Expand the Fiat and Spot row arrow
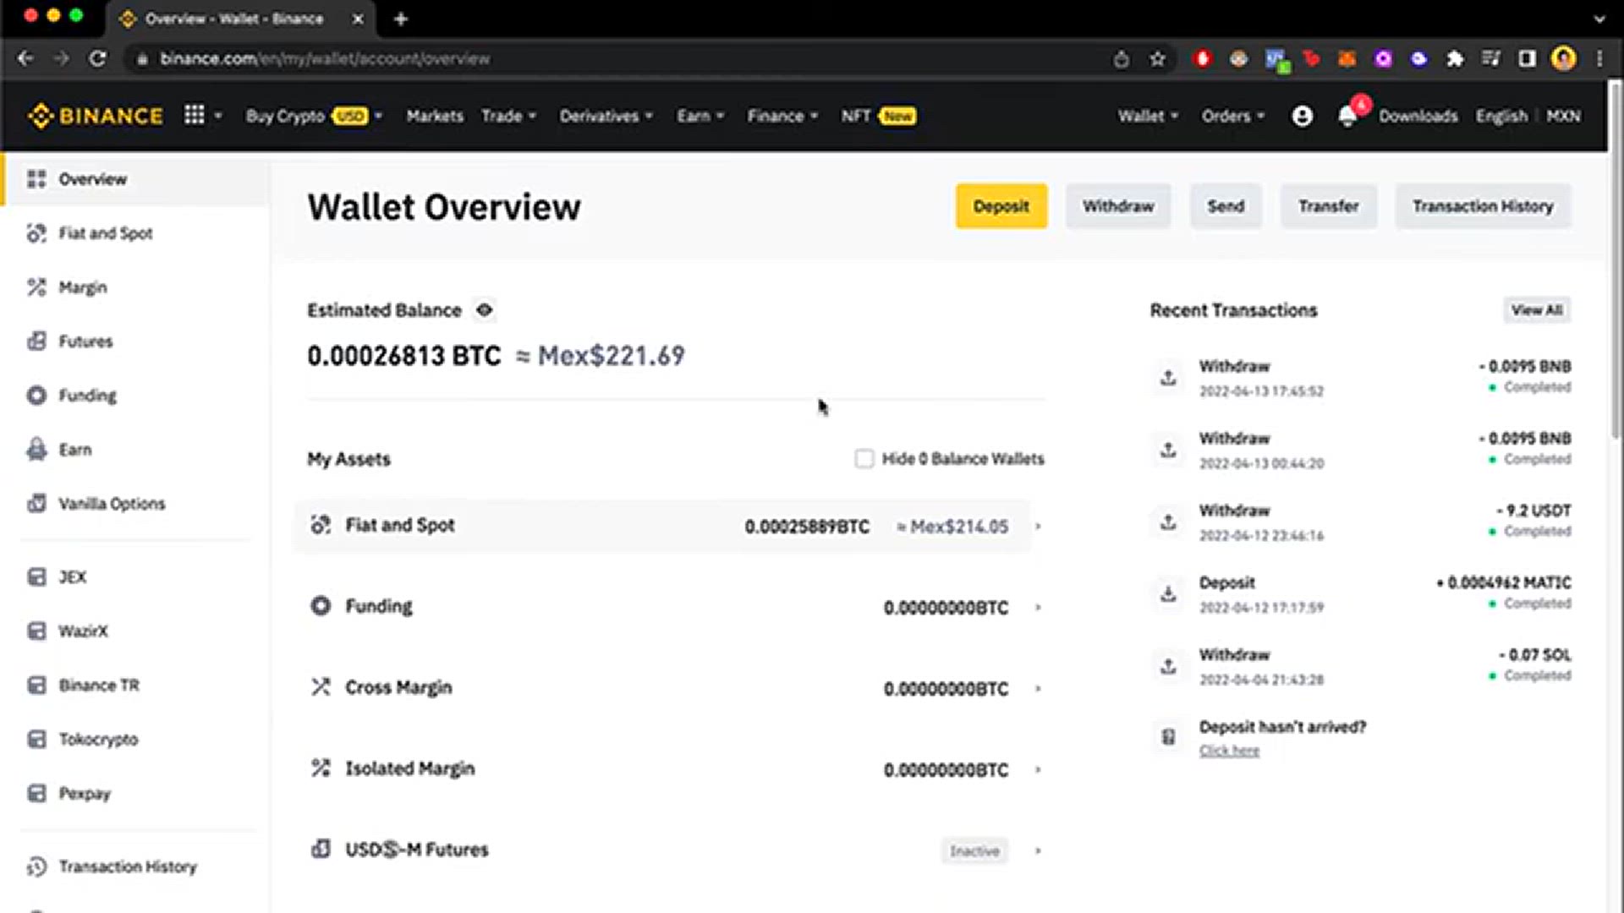1624x913 pixels. pyautogui.click(x=1038, y=527)
